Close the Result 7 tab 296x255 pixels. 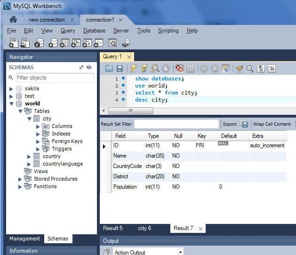pos(200,229)
